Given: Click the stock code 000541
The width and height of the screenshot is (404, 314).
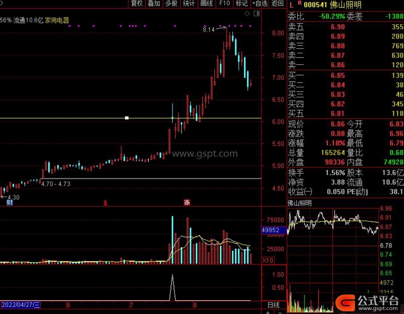Looking at the screenshot, I should (x=315, y=5).
